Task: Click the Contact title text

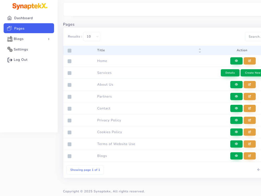Action: point(104,108)
